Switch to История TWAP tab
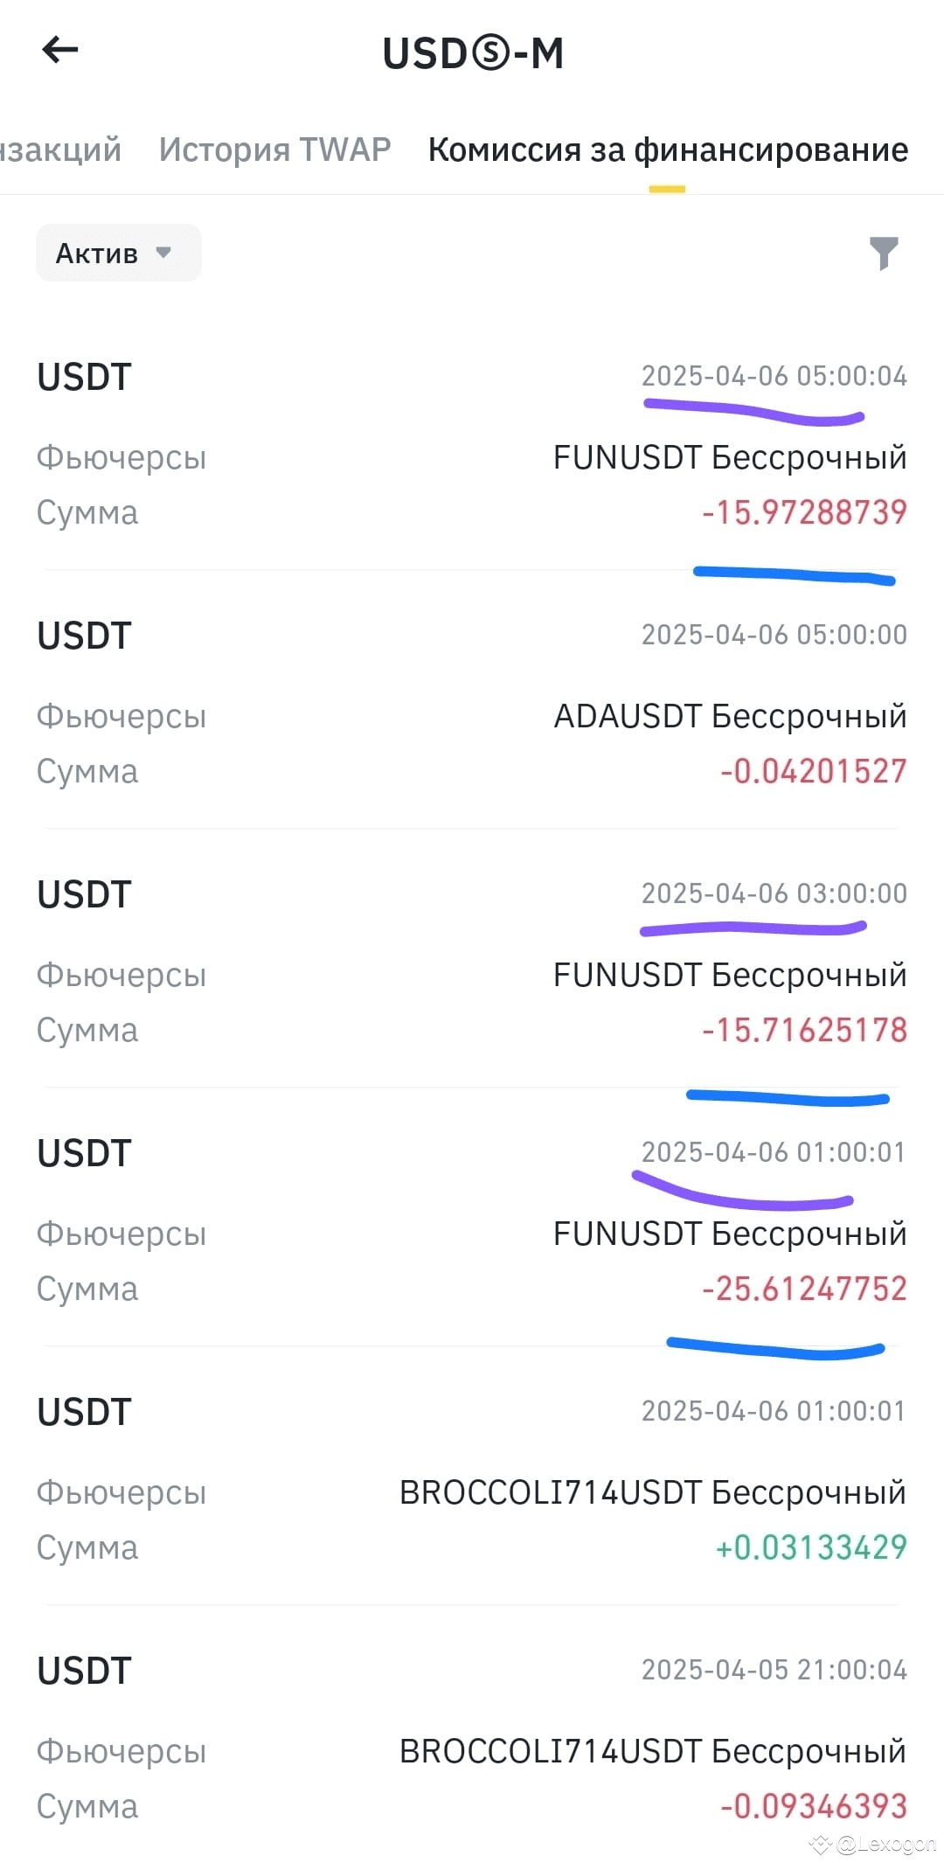This screenshot has height=1863, width=944. coord(274,149)
